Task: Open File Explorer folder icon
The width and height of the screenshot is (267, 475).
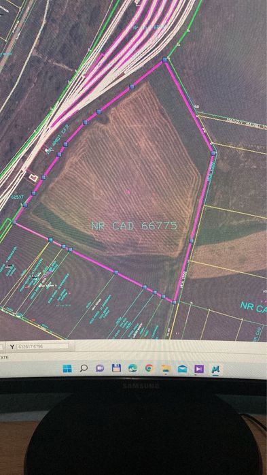Action: 166,369
